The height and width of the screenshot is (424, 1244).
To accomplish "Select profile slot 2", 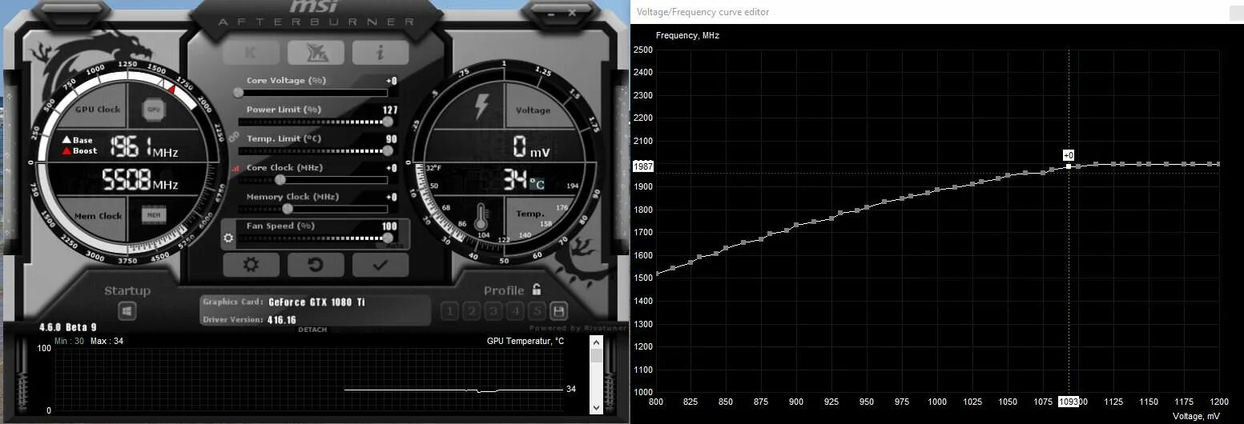I will [473, 311].
